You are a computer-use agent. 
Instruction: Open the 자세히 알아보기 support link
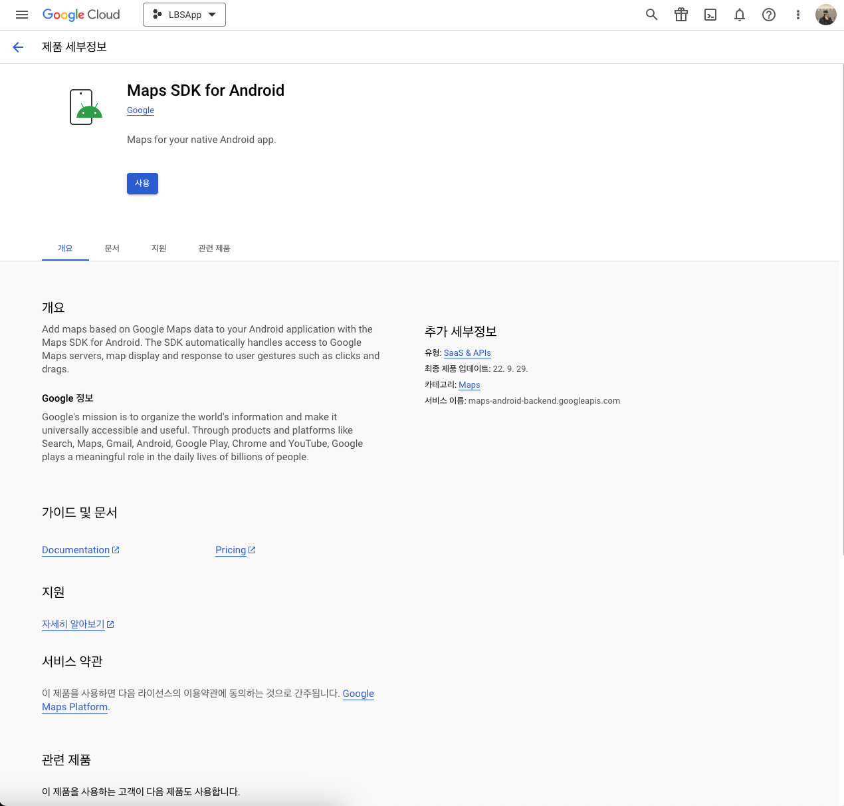(x=73, y=624)
